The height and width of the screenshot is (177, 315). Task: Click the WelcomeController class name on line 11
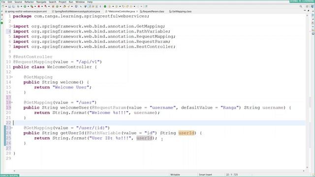[x=69, y=67]
